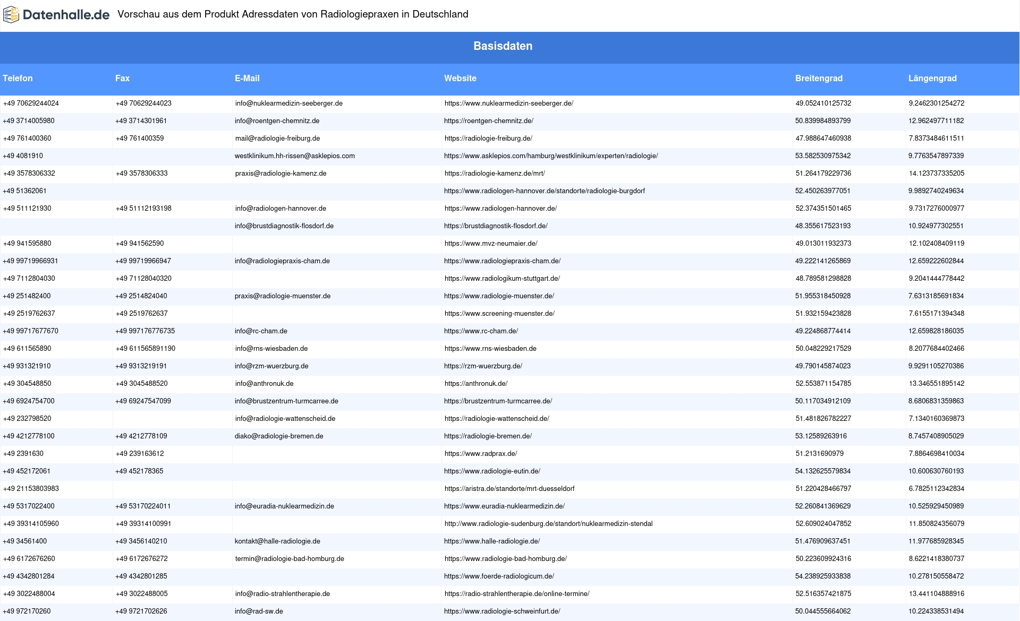Open https://www.rns-wiesbaden.de link
The image size is (1020, 621).
(490, 349)
